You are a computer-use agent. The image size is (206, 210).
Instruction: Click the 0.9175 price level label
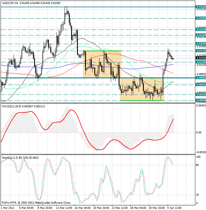tap(201, 51)
